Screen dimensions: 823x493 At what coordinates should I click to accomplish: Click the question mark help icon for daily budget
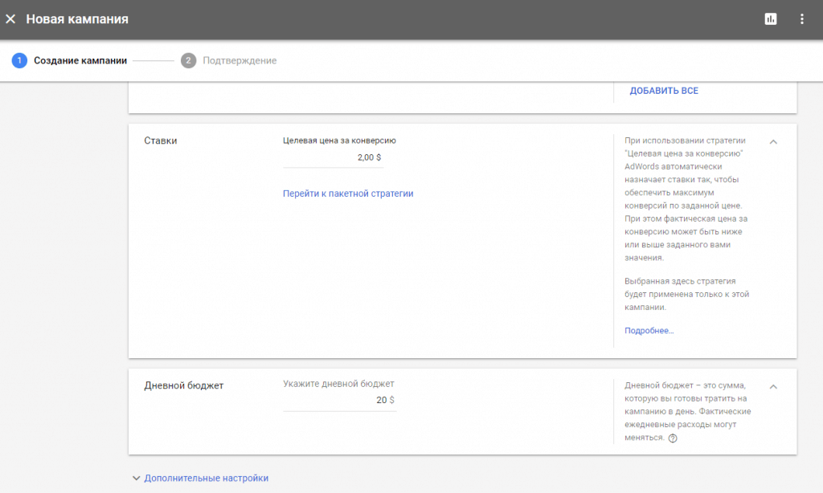(x=673, y=438)
